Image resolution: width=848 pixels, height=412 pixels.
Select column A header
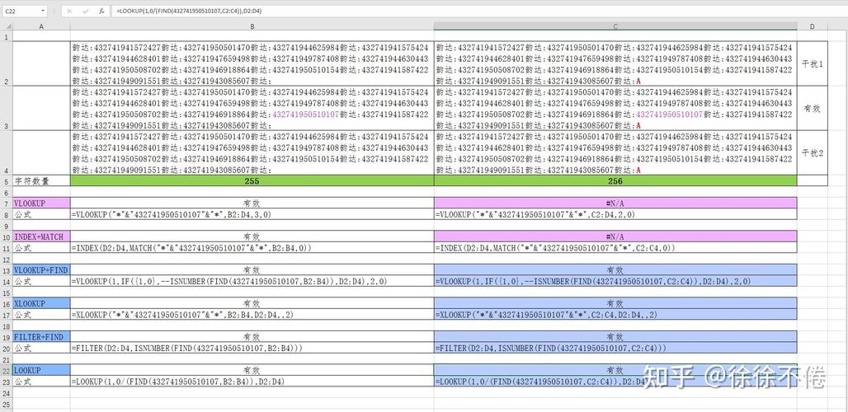(41, 26)
